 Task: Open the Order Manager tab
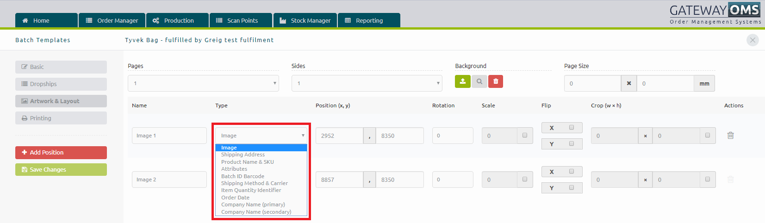point(112,20)
